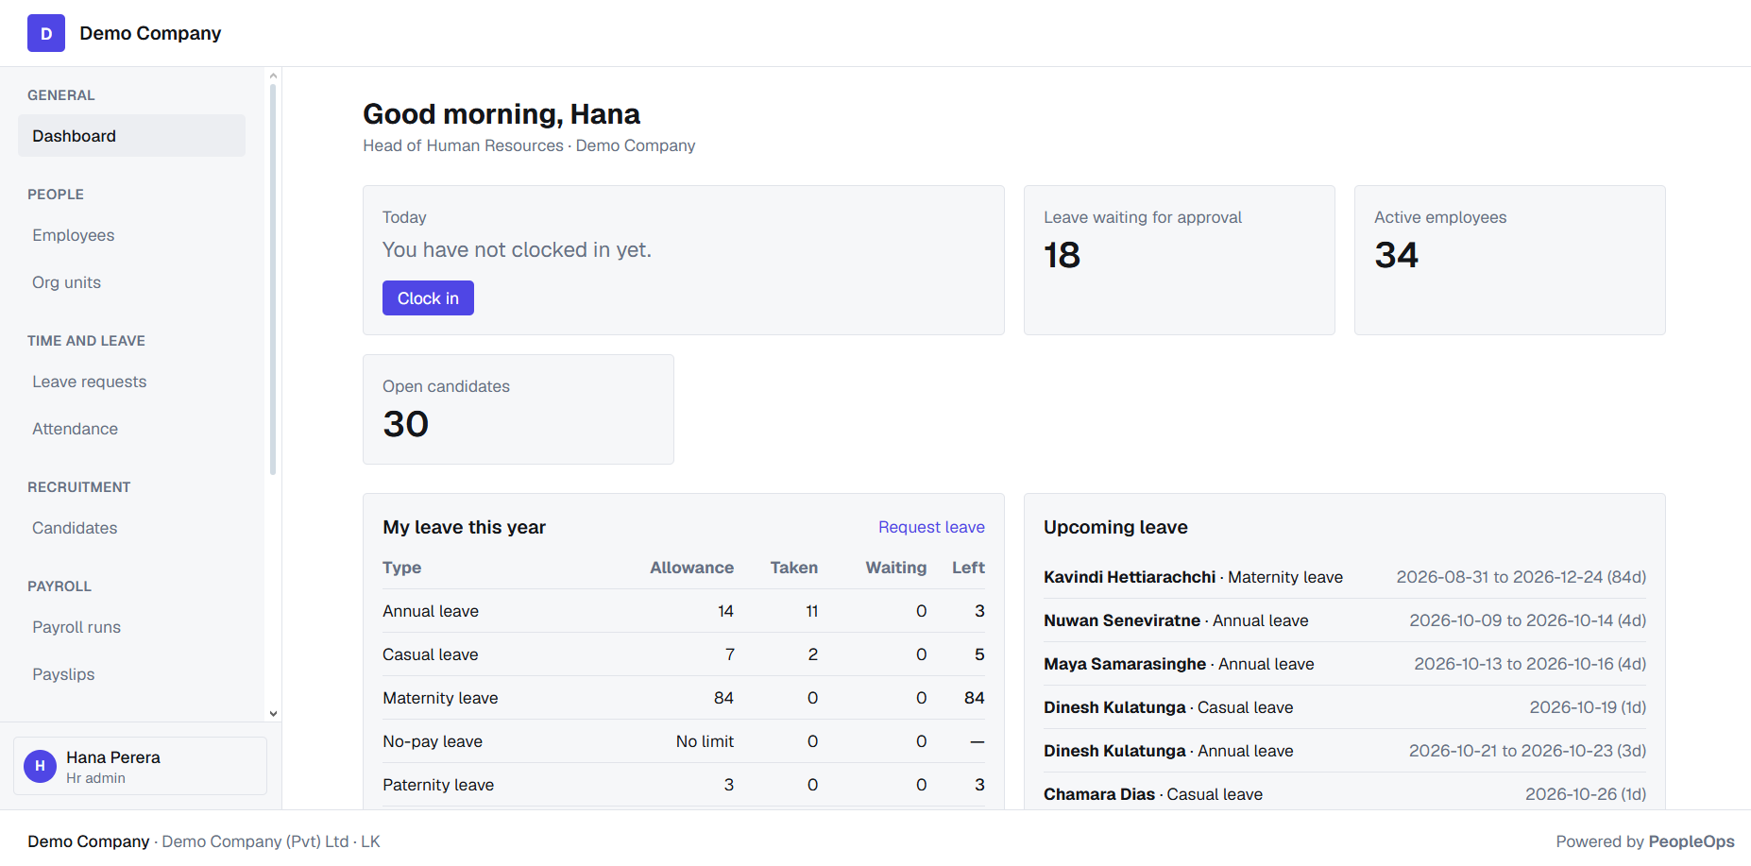Viewport: 1751px width, 866px height.
Task: Click the sidebar scroll down arrow
Action: (273, 714)
